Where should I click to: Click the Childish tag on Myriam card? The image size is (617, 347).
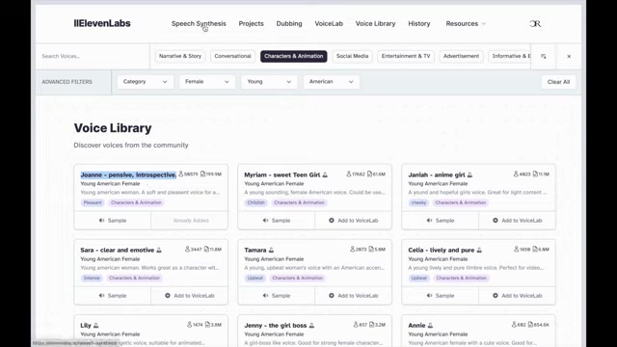(255, 202)
